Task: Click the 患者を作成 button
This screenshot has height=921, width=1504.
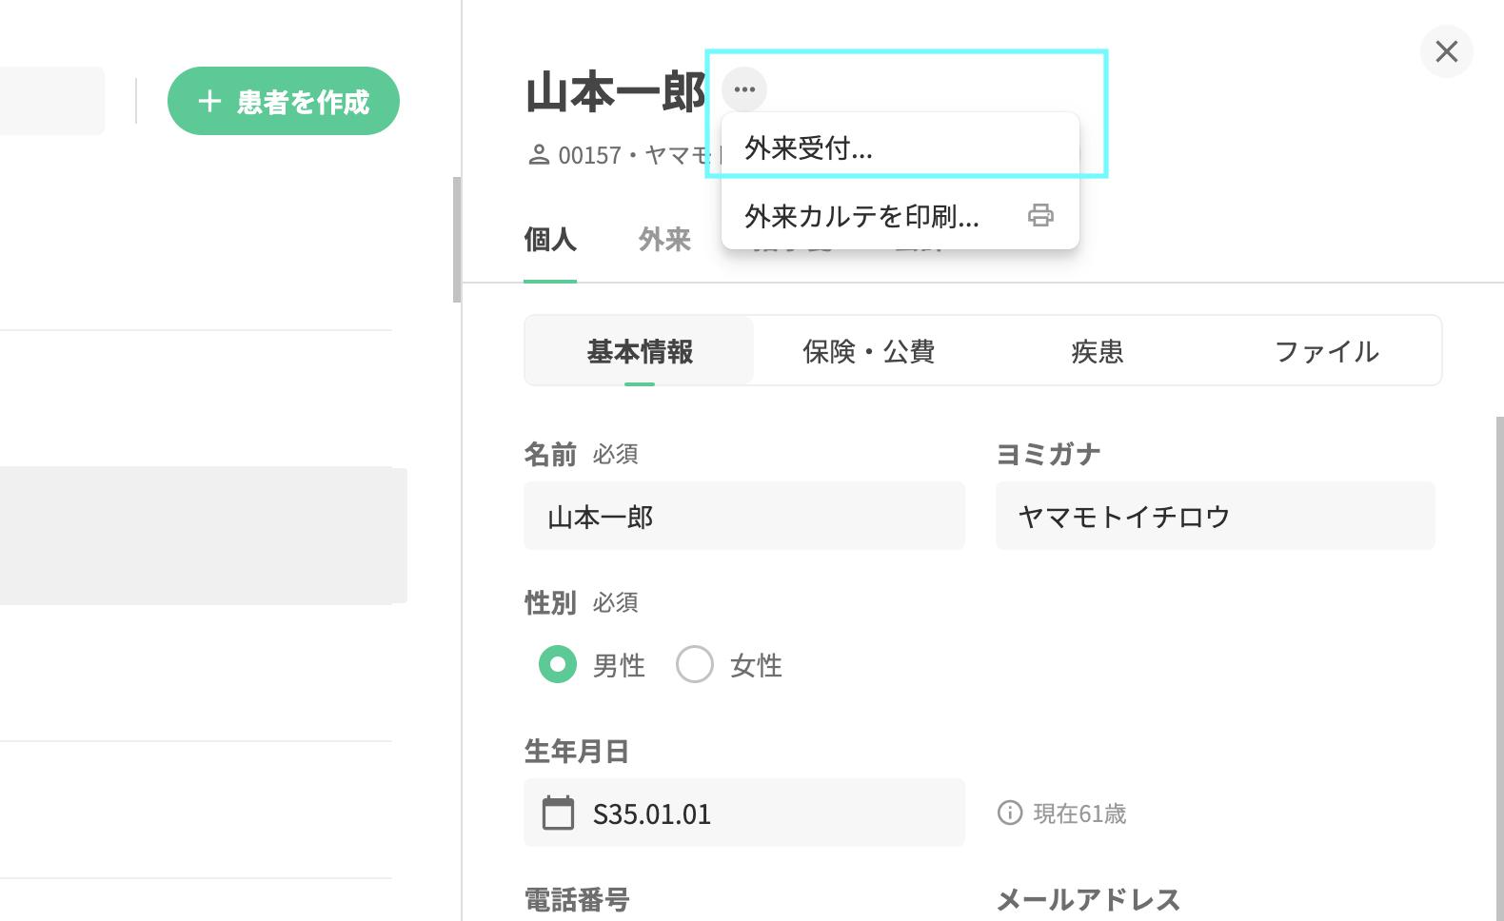Action: point(284,101)
